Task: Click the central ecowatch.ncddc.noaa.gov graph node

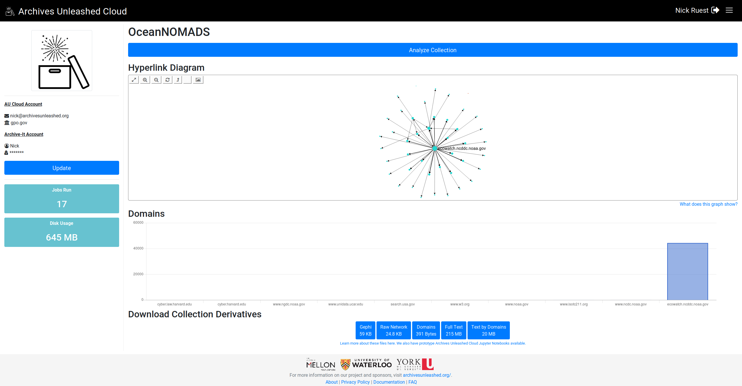Action: 434,148
